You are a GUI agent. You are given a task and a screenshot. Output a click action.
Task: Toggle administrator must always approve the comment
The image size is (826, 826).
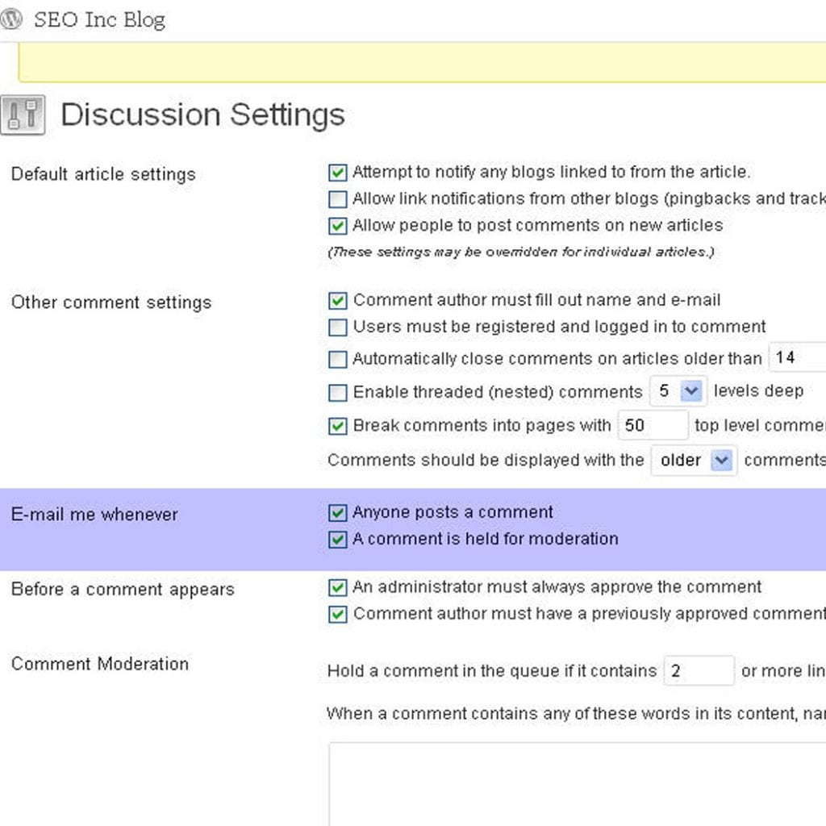click(338, 587)
